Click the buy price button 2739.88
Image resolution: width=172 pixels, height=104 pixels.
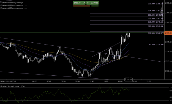(x=92, y=3)
